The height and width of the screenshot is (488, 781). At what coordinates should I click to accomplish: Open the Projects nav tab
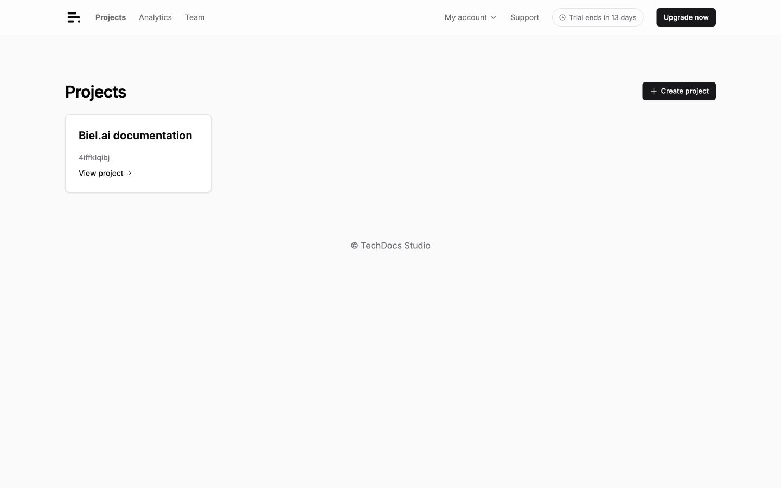(x=111, y=17)
